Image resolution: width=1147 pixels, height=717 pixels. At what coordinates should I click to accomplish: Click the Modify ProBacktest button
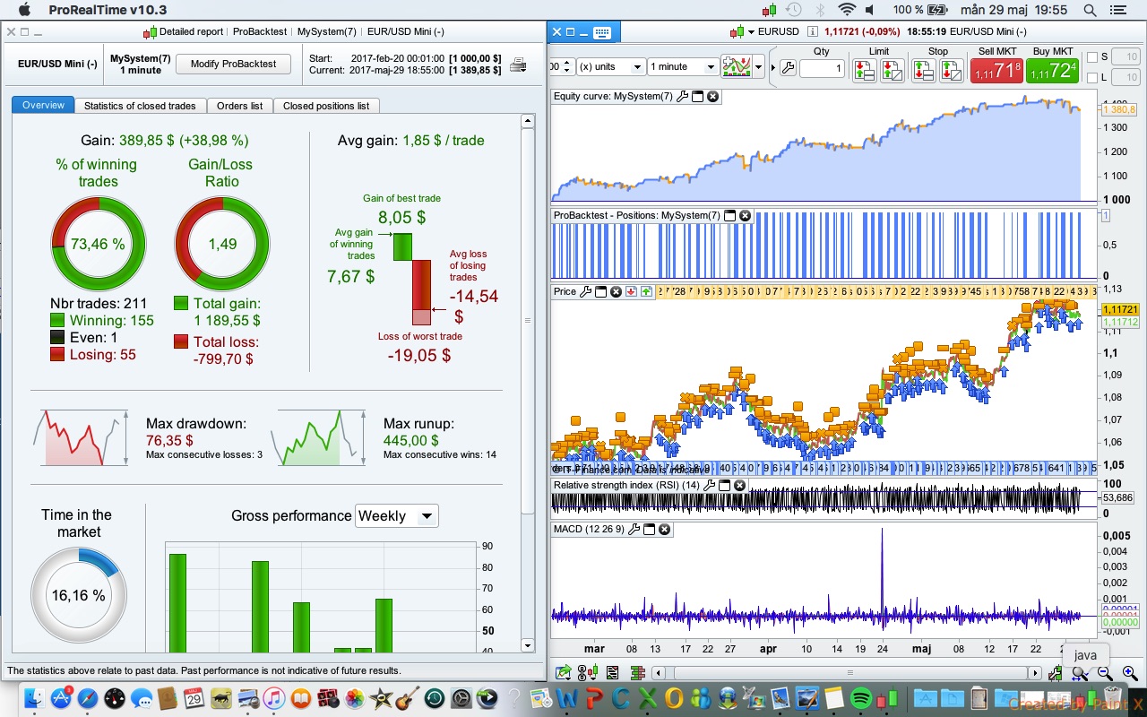pyautogui.click(x=233, y=65)
